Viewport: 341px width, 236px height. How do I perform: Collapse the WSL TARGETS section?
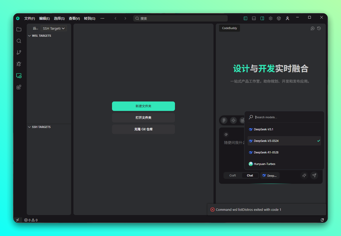click(x=30, y=36)
